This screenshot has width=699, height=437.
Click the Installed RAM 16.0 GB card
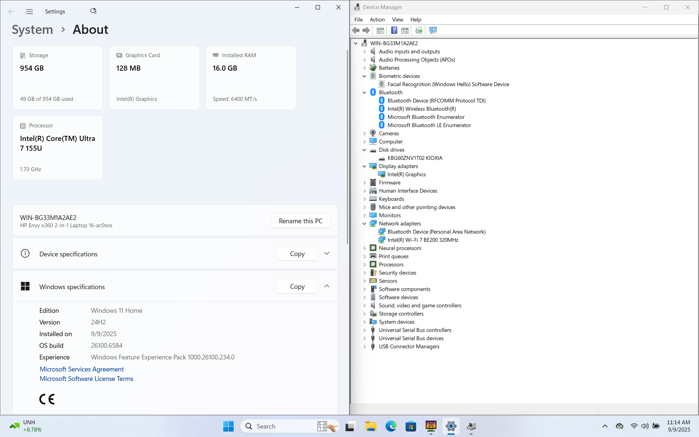coord(251,78)
